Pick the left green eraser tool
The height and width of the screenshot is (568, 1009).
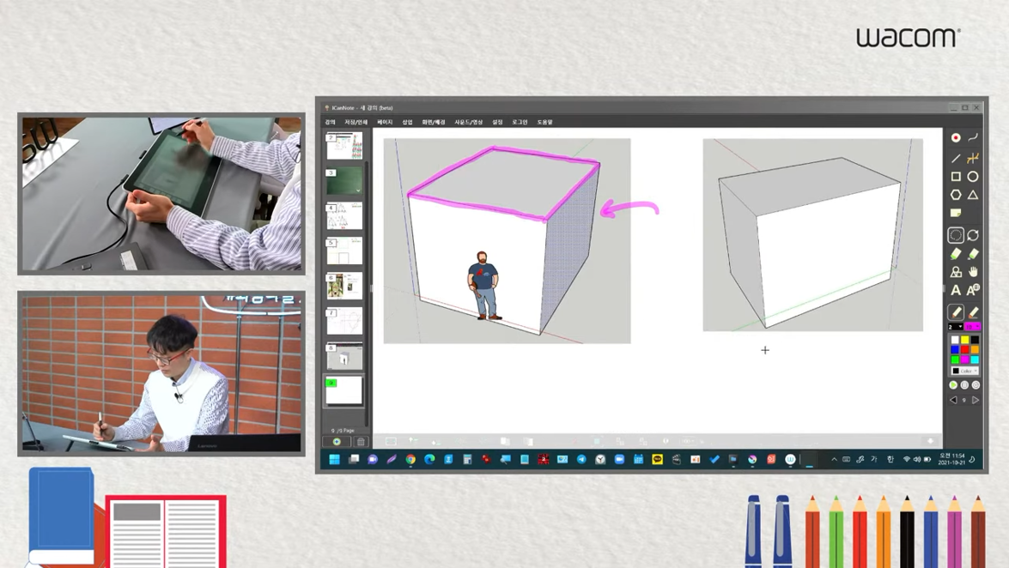[956, 254]
